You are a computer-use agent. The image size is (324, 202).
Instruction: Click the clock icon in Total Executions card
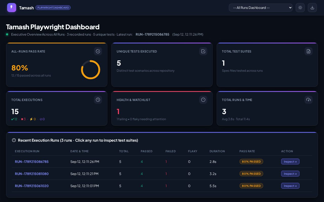(98, 100)
